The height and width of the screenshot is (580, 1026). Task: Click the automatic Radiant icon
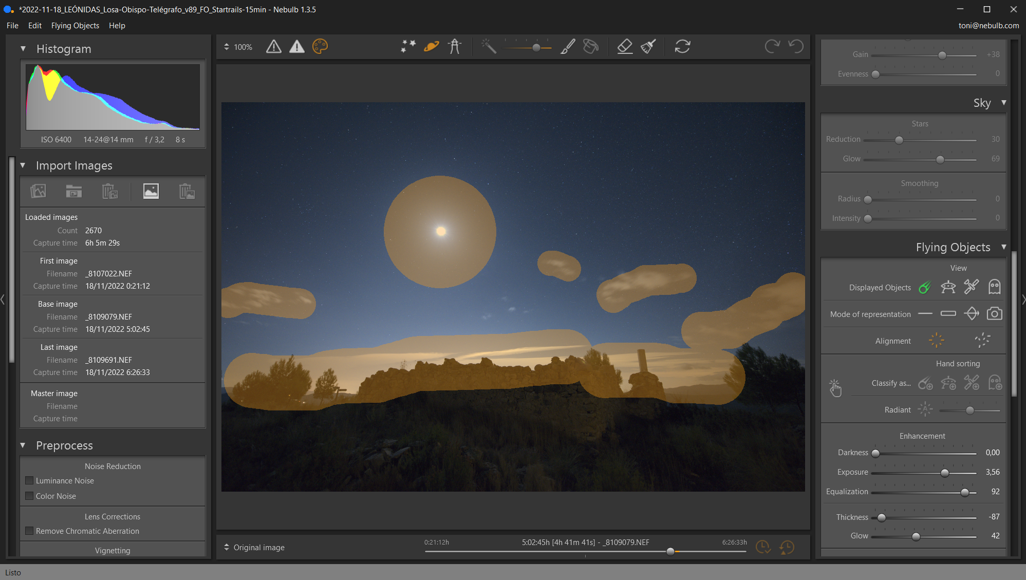(925, 409)
